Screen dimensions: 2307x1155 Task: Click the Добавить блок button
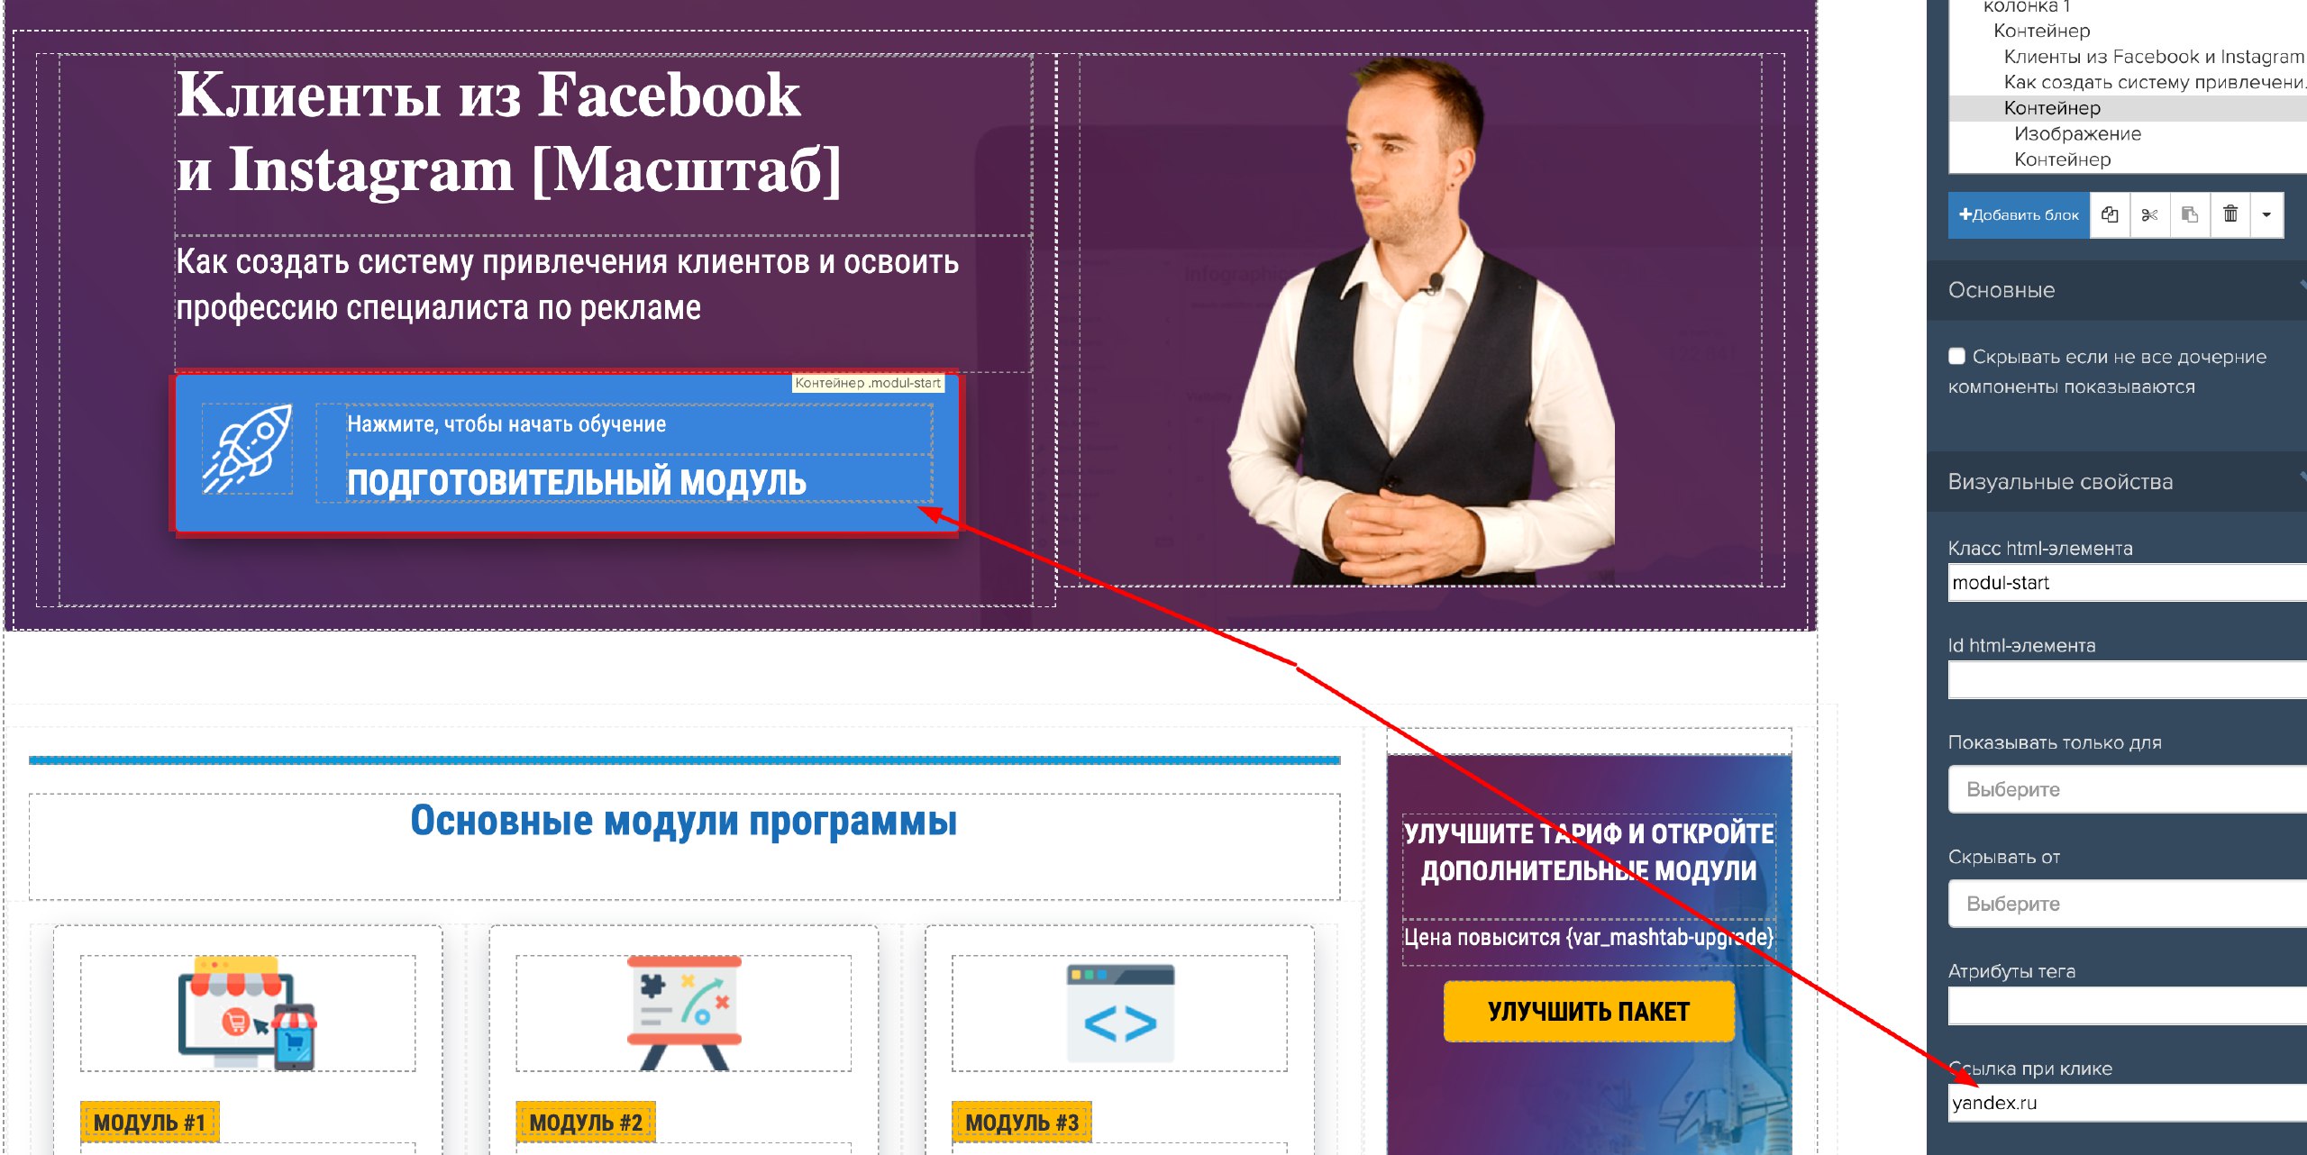(2019, 214)
